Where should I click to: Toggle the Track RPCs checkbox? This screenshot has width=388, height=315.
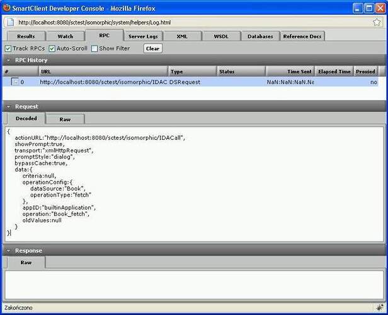pyautogui.click(x=8, y=49)
